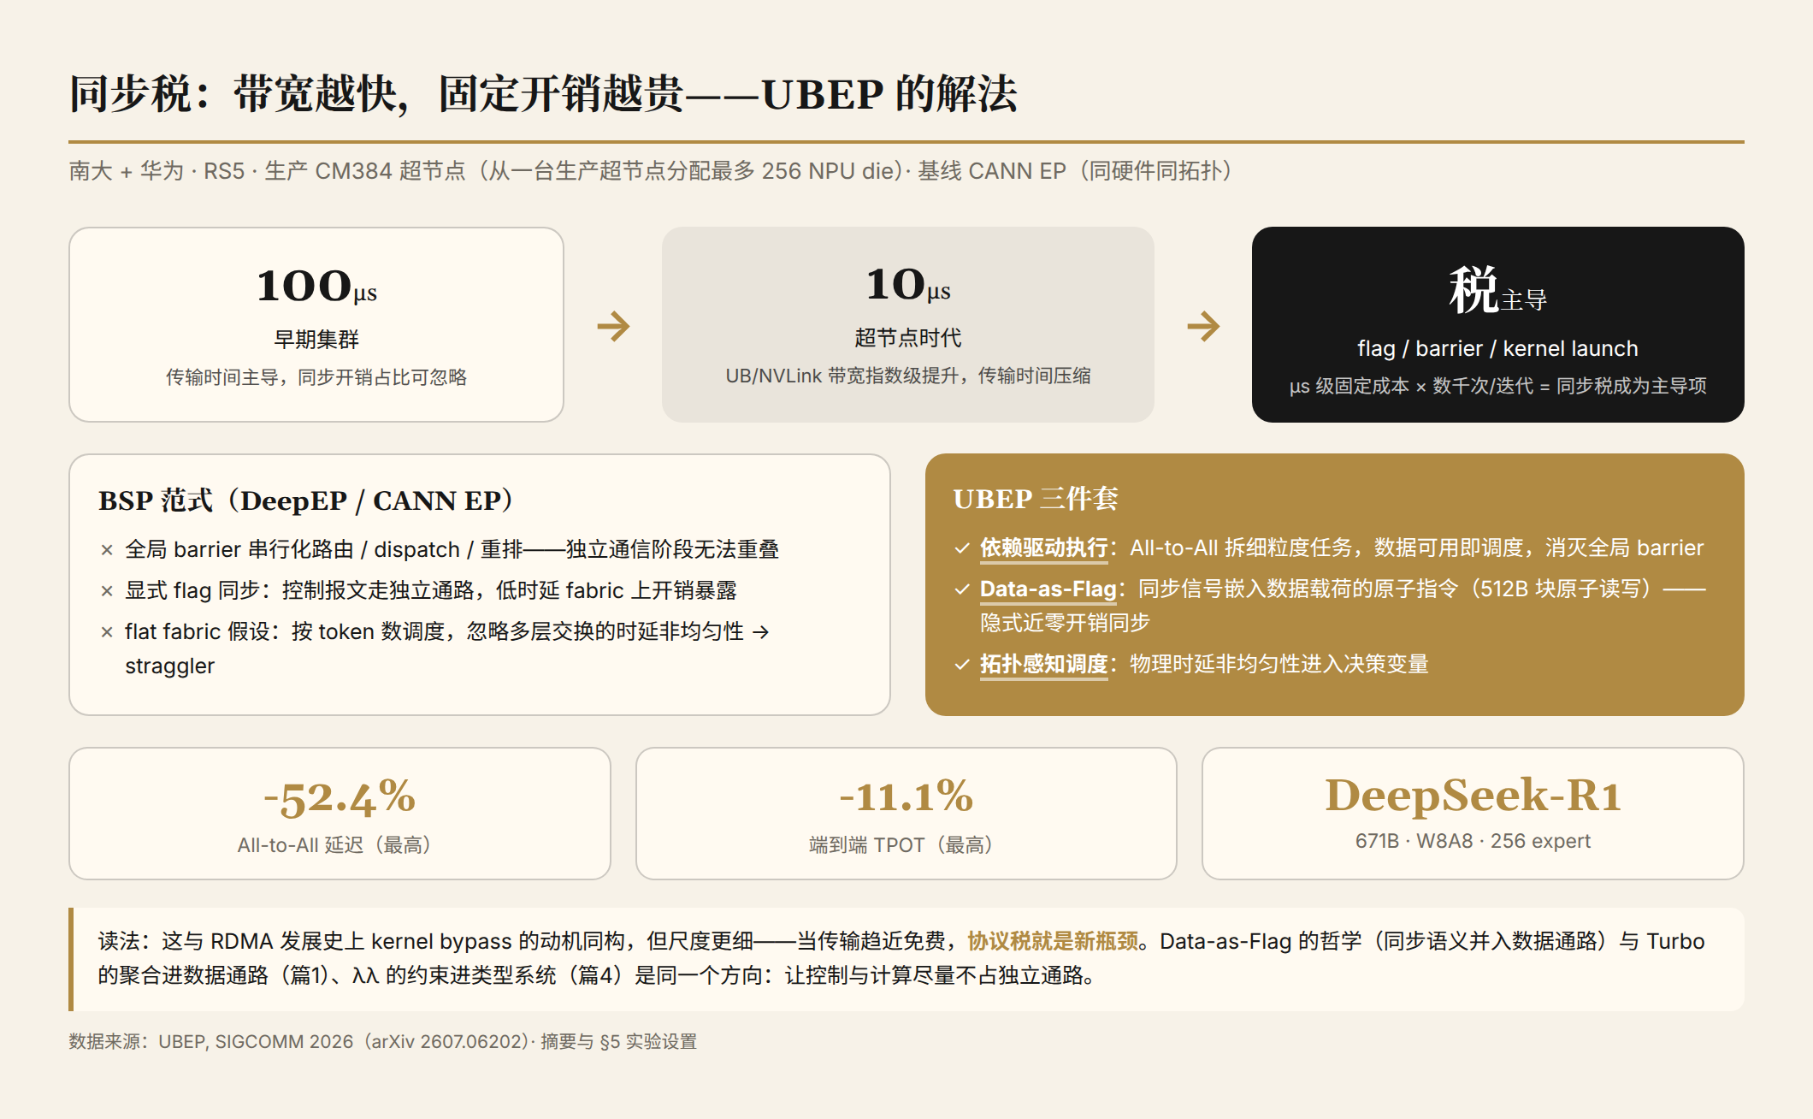Click the × mark before '全局 barrier 串行化路由'
Image resolution: width=1813 pixels, height=1119 pixels.
[x=107, y=550]
